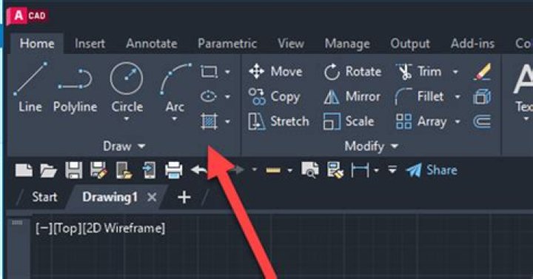Activate the Scale command
This screenshot has height=279, width=533.
pyautogui.click(x=349, y=121)
